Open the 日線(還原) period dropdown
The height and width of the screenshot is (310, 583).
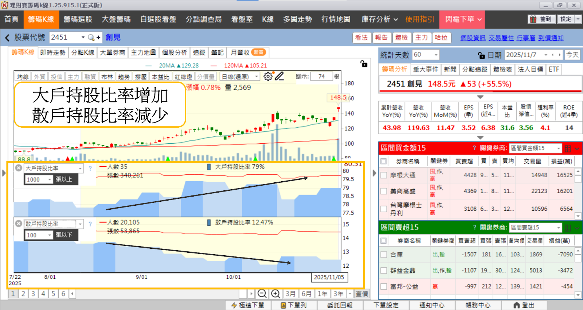[257, 77]
